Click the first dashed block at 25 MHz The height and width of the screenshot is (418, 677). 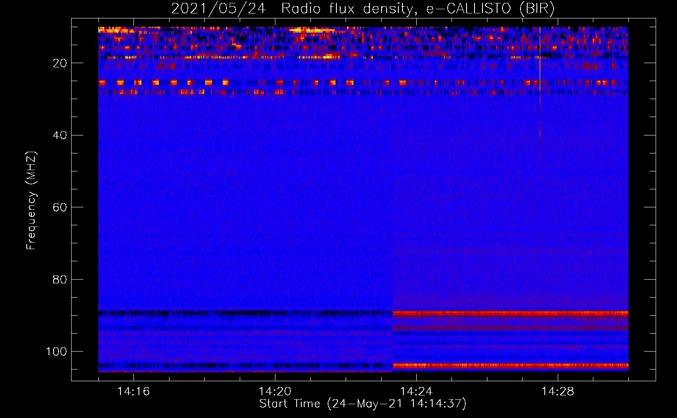pos(103,83)
